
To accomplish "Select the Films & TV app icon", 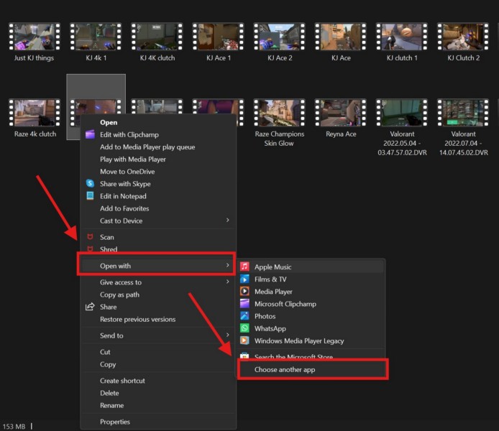I will click(244, 279).
